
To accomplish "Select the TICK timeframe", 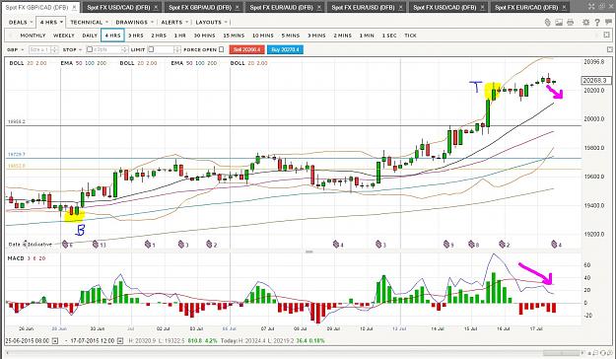I will (410, 36).
